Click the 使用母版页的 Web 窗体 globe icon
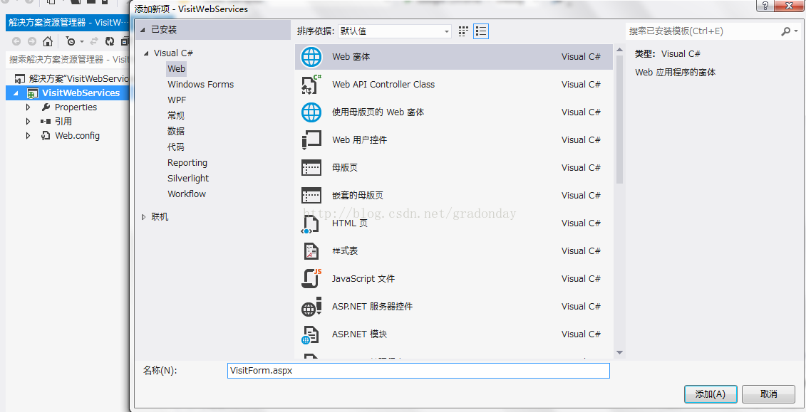 (311, 112)
